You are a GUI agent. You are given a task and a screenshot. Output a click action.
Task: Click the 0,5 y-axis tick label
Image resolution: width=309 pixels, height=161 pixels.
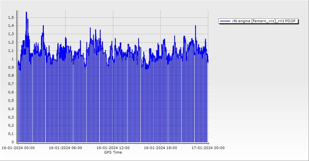[x=11, y=100]
